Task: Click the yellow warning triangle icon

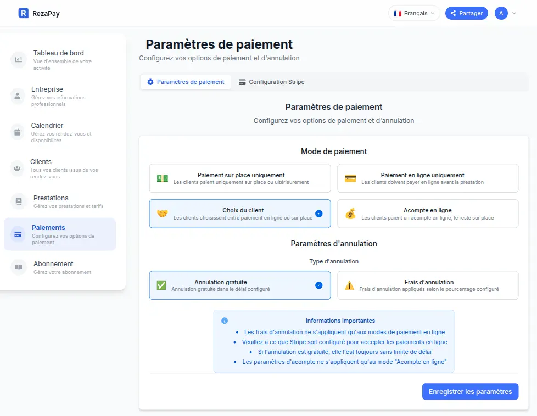Action: point(349,285)
